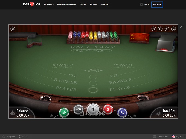Open the game hamburger menu

[x=173, y=29]
